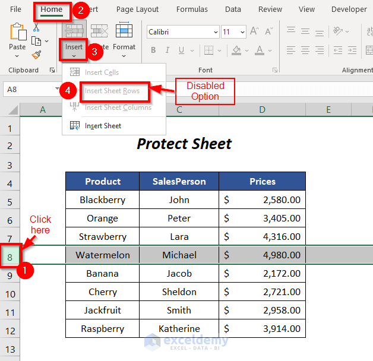Choose Insert Sheet Rows menu entry
The width and height of the screenshot is (373, 361).
pyautogui.click(x=114, y=91)
